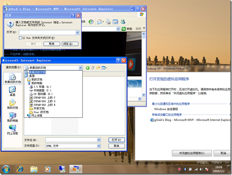Open the 文件类型 HTML 文件 dropdown

click(99, 146)
